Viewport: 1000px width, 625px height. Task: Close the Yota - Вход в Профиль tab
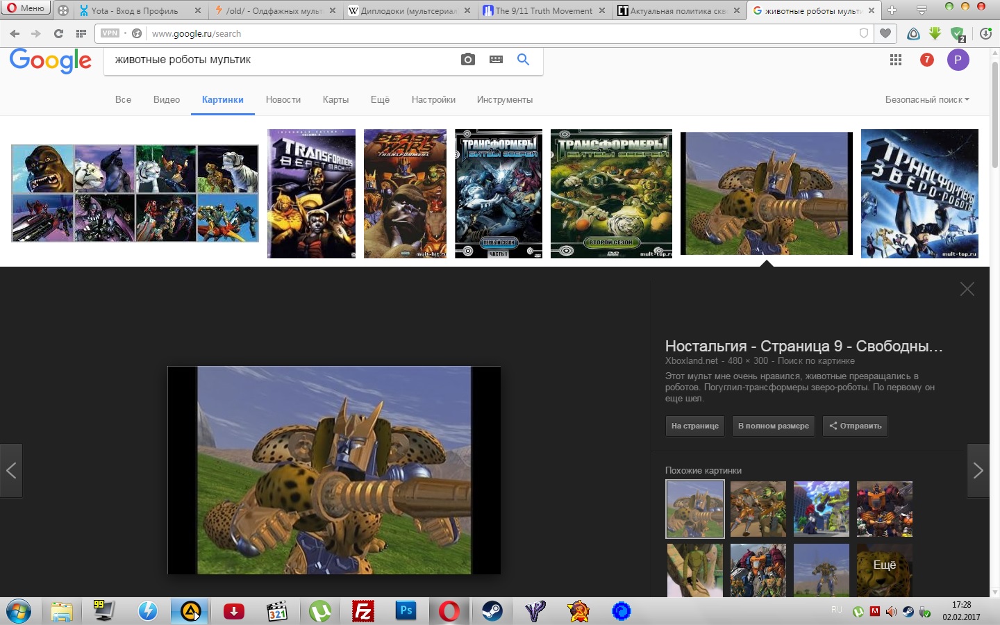click(x=198, y=10)
